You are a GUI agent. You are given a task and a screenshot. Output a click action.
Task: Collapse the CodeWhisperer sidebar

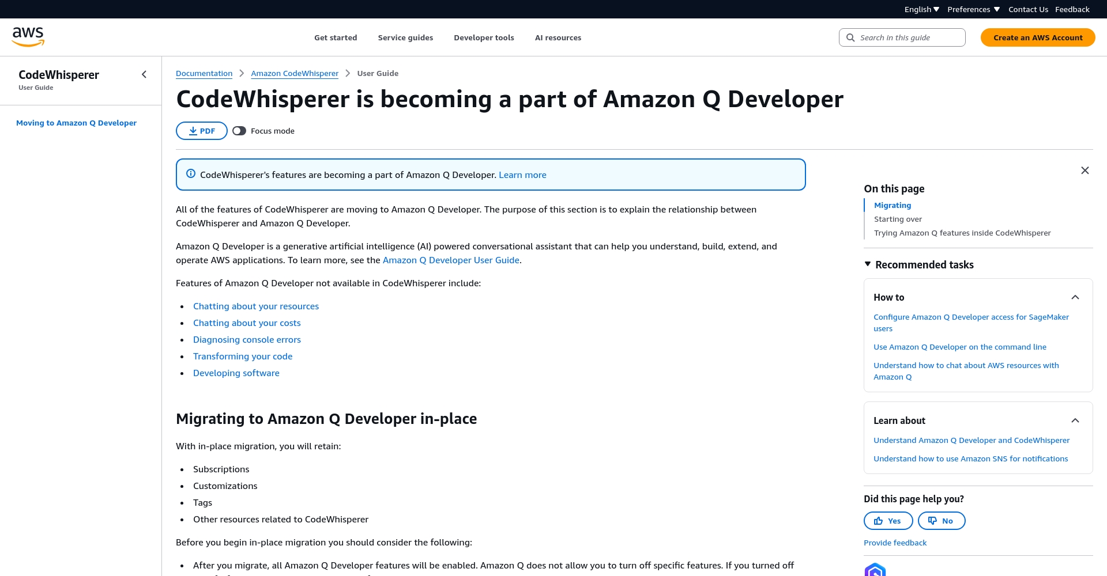coord(144,74)
